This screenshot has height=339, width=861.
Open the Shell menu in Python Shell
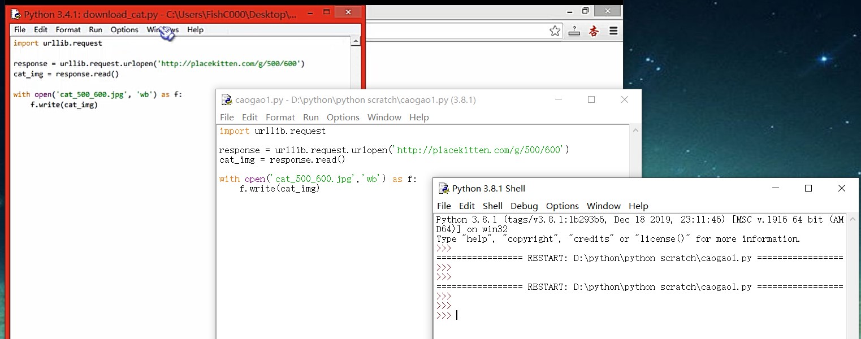492,206
